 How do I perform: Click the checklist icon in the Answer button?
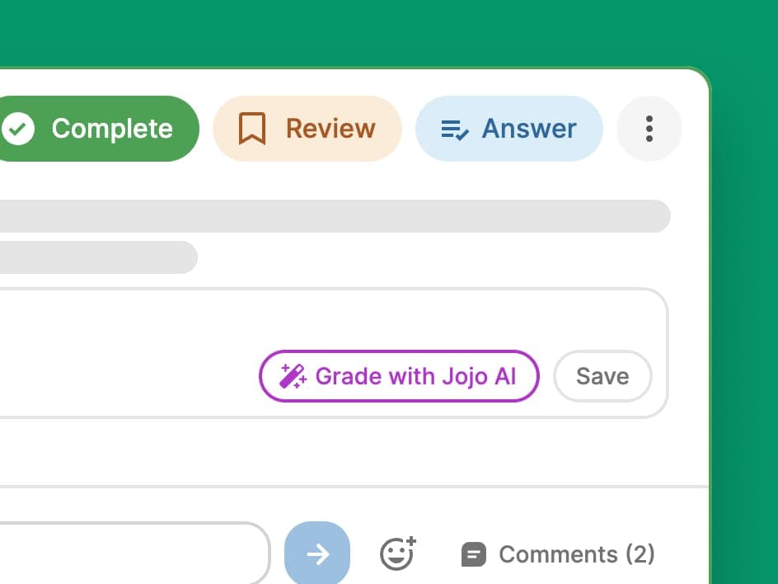coord(455,130)
